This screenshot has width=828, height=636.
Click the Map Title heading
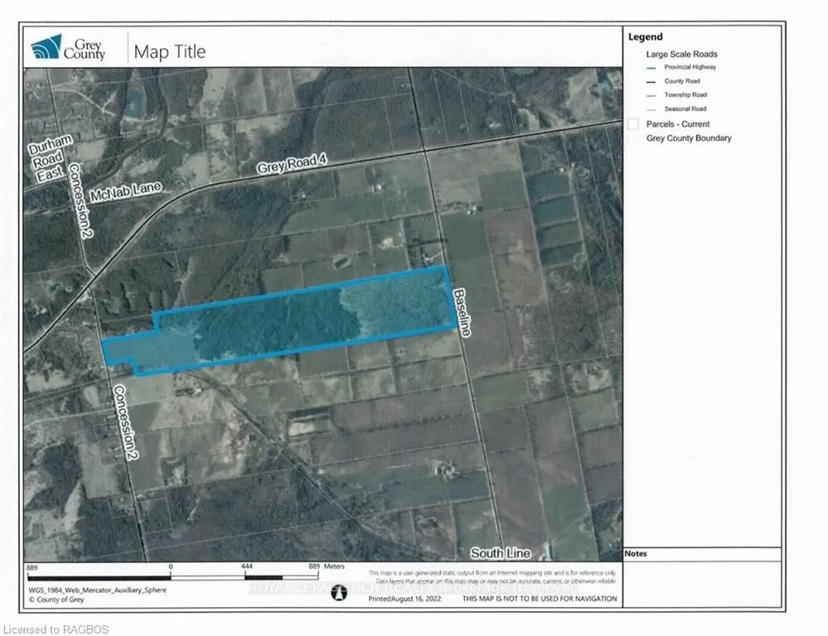click(169, 51)
